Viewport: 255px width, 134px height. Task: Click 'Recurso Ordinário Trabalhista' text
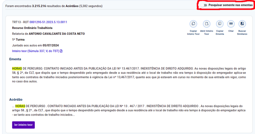[32, 28]
